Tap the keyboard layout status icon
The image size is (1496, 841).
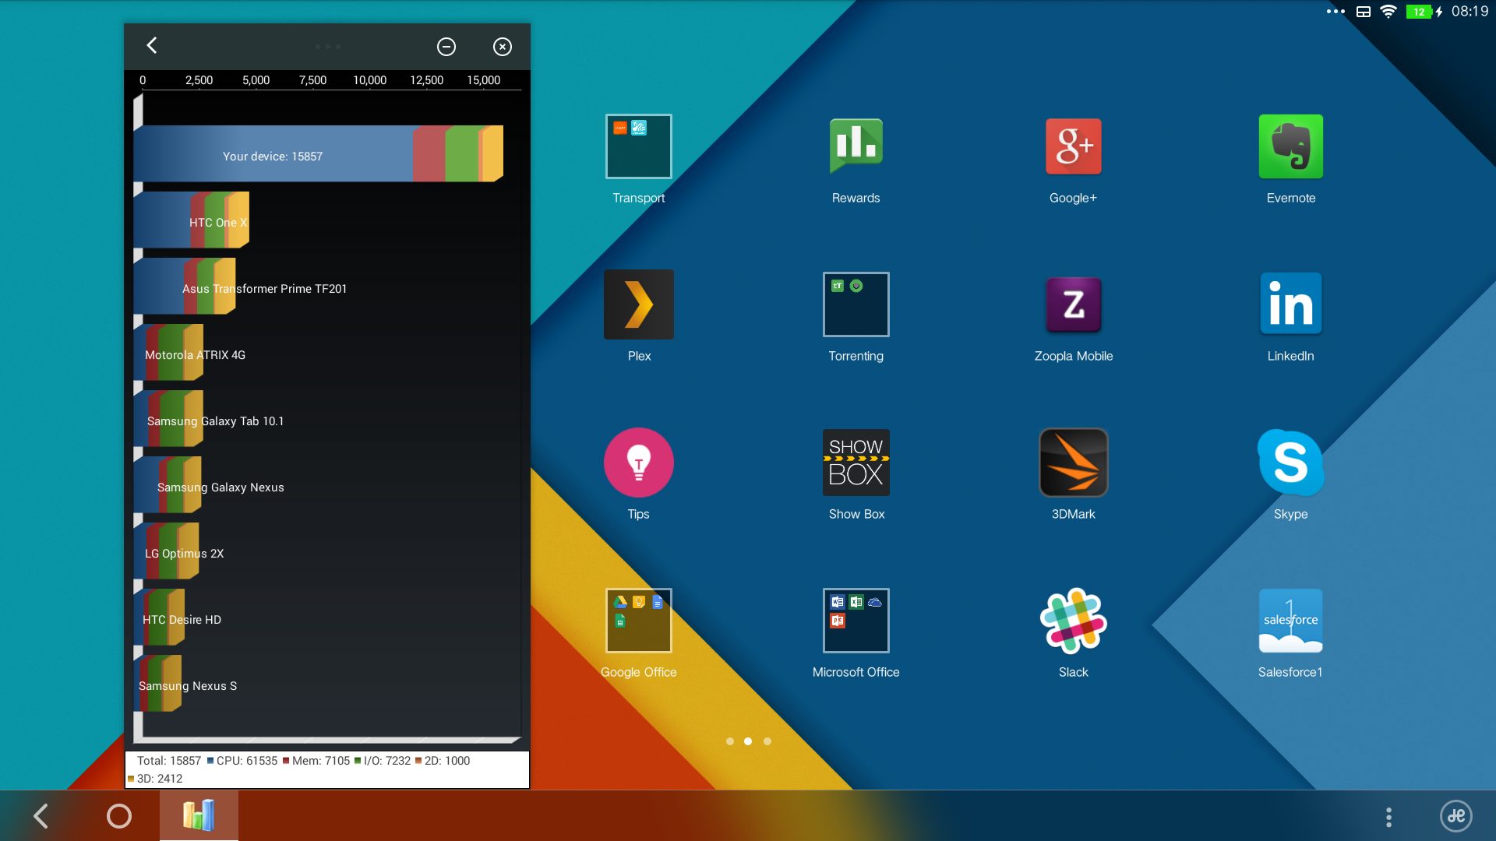click(1364, 12)
